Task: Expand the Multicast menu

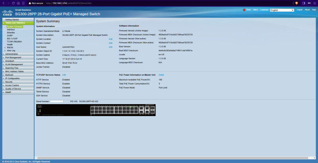Action: (x=18, y=75)
